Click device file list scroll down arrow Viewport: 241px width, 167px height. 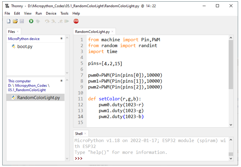(x=67, y=73)
